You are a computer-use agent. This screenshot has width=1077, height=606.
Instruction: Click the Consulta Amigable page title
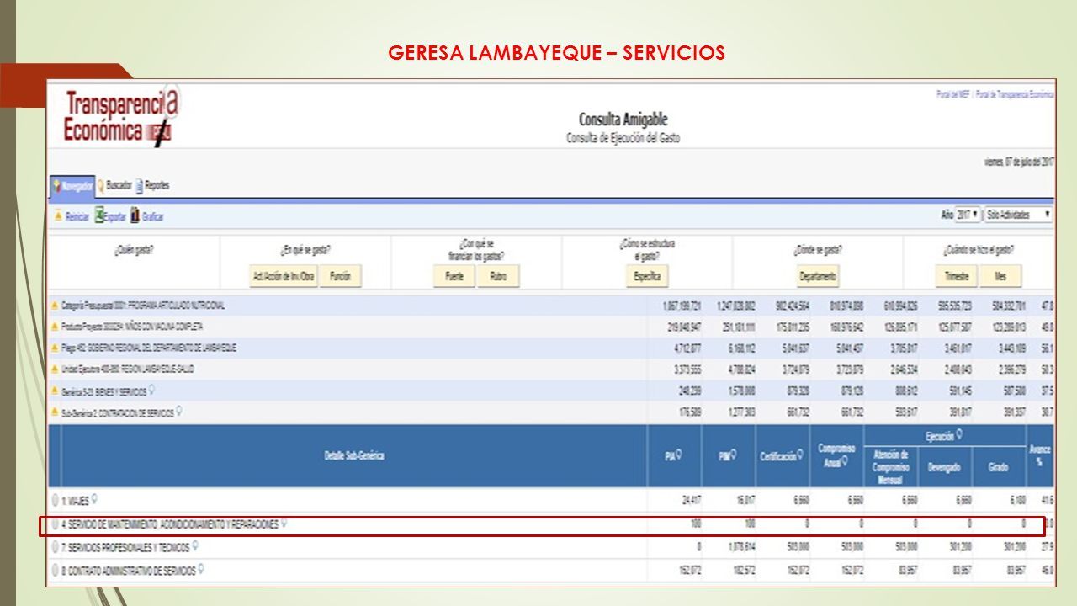point(623,120)
